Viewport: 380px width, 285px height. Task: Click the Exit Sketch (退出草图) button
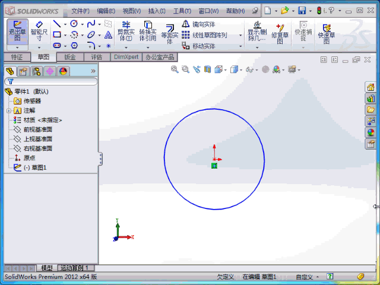(17, 32)
